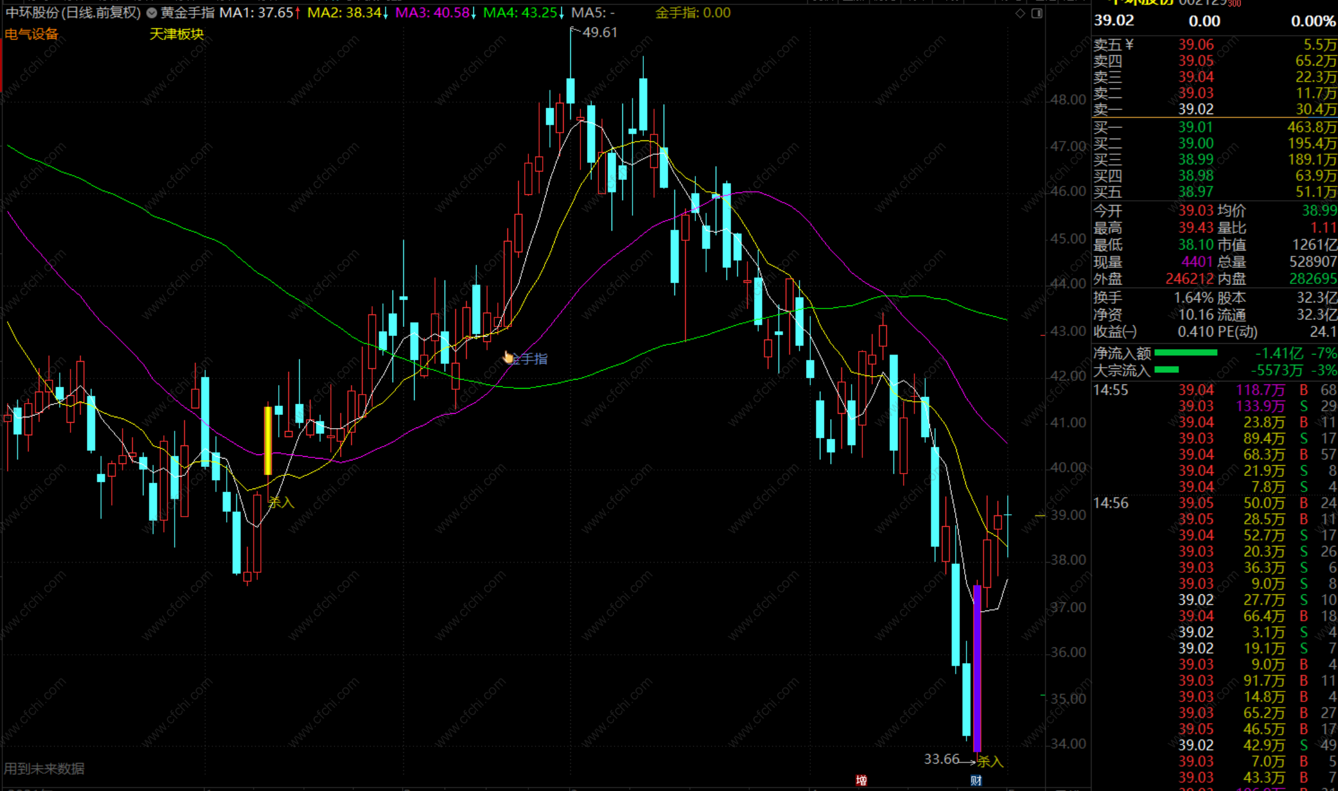Click the lower 杀入 signal at 33.66

tap(990, 761)
